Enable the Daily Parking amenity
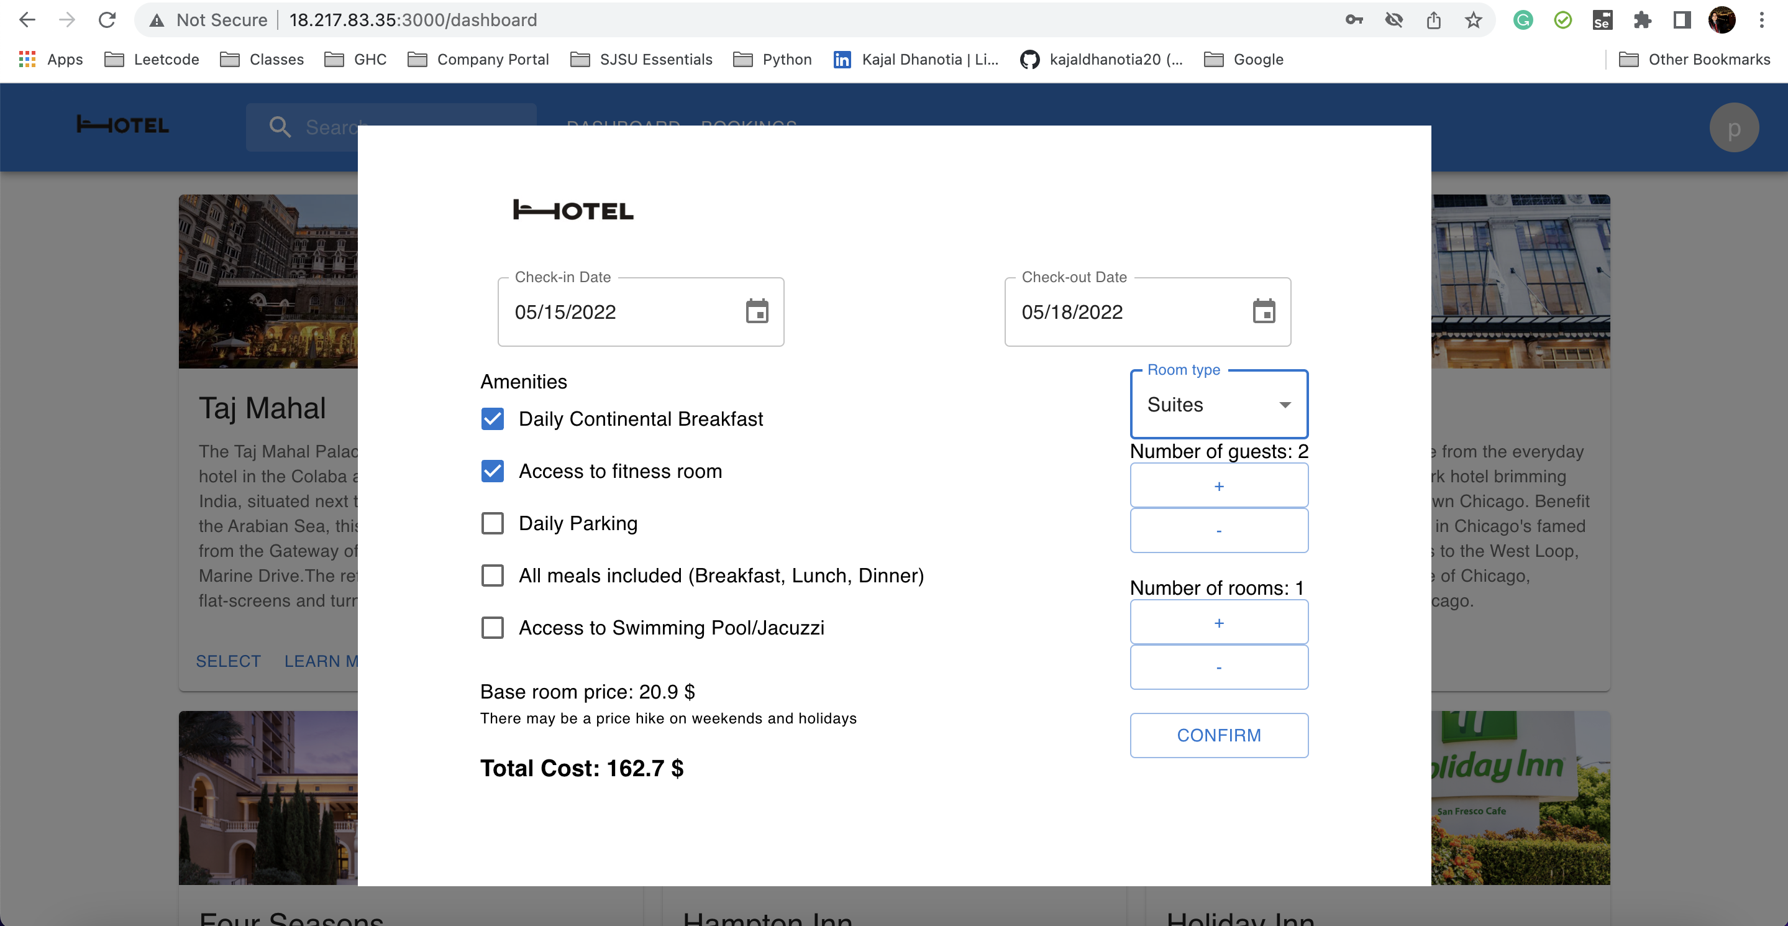This screenshot has width=1788, height=926. tap(493, 523)
